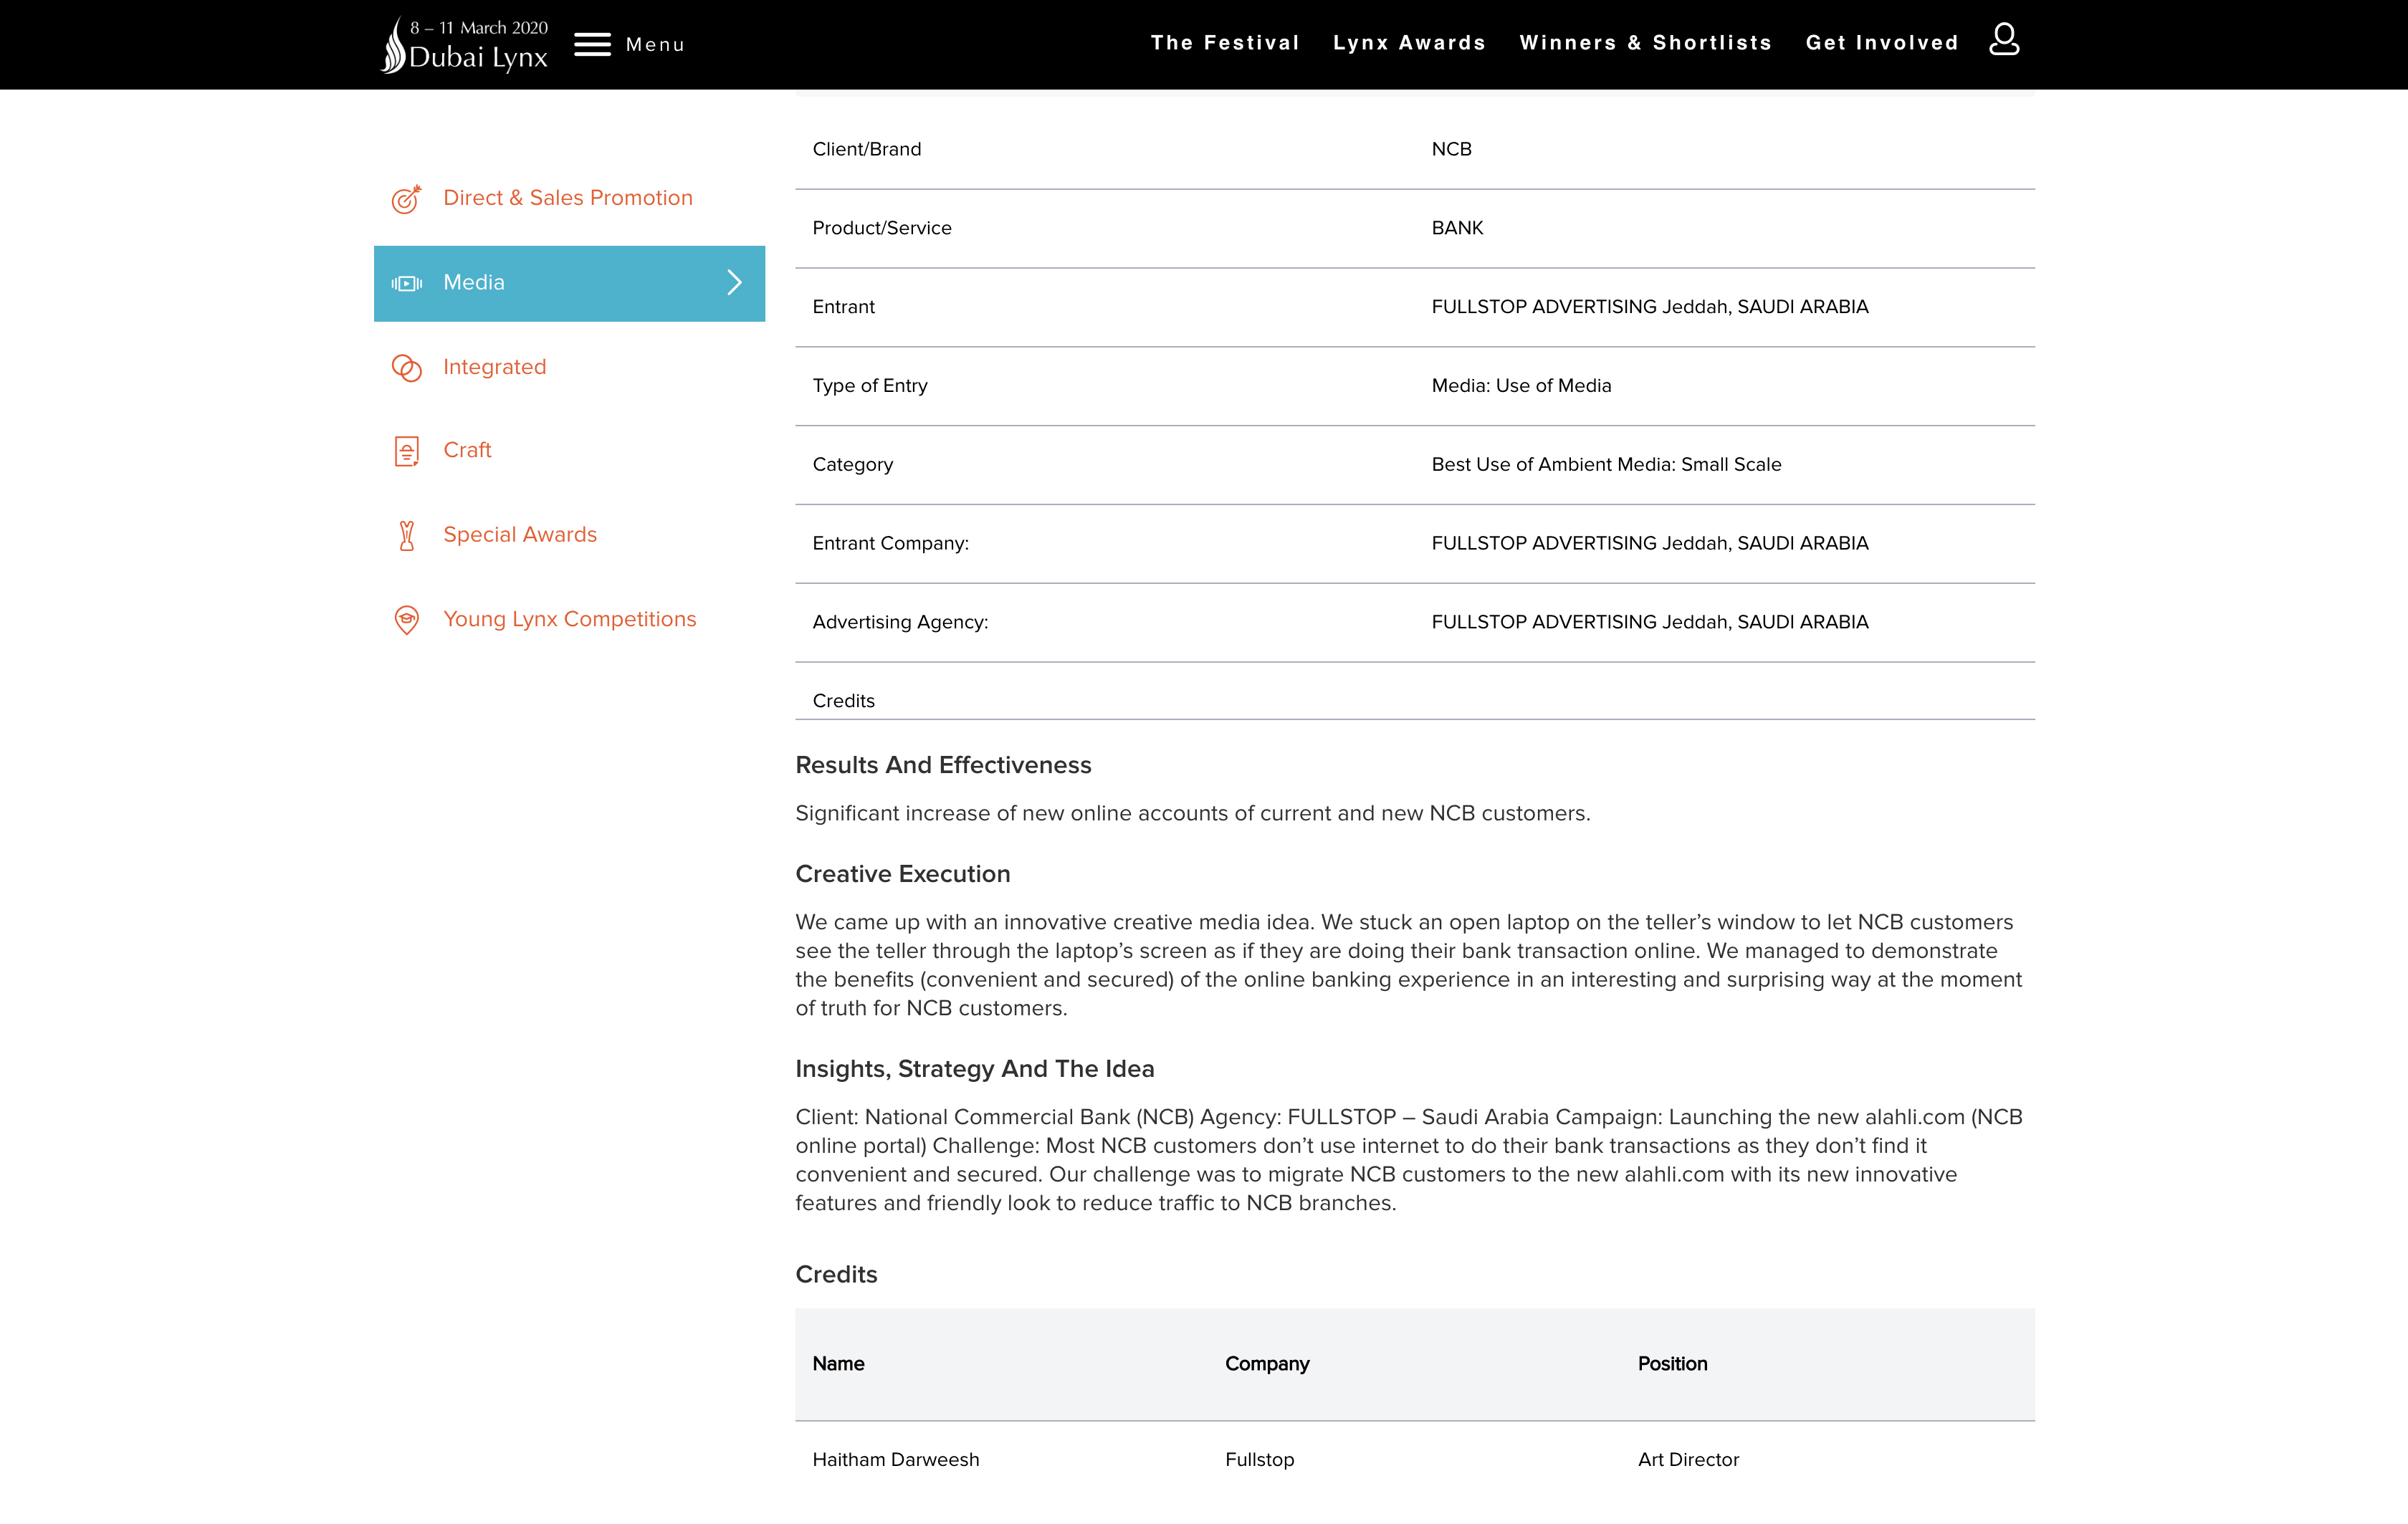Click the Menu label
This screenshot has width=2408, height=1524.
(x=655, y=45)
